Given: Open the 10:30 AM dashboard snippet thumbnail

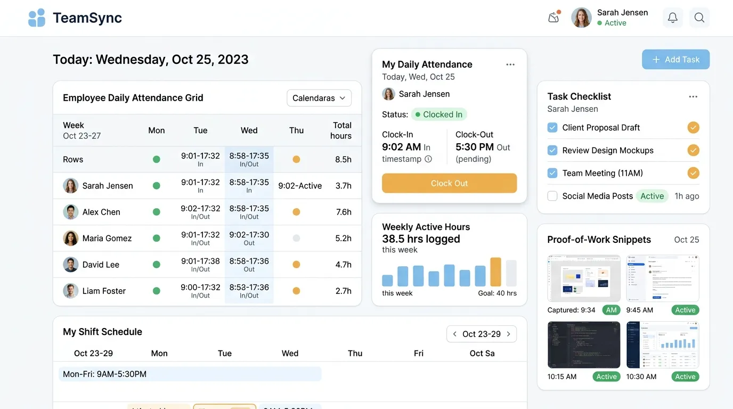Looking at the screenshot, I should tap(663, 345).
